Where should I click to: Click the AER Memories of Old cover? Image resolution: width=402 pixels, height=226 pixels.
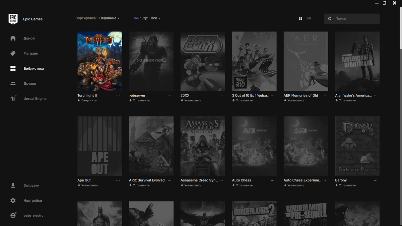(306, 61)
